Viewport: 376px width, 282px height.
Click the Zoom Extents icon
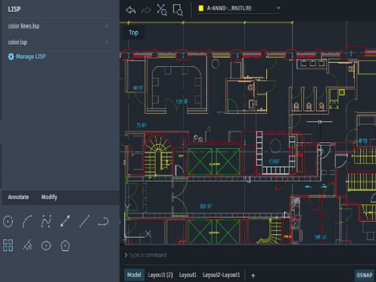pyautogui.click(x=162, y=10)
